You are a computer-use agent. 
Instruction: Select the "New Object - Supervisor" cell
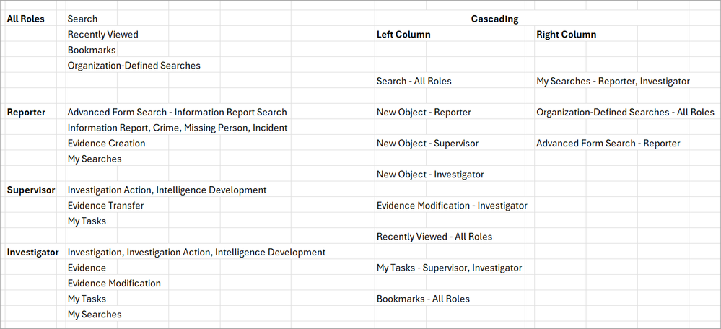pyautogui.click(x=427, y=144)
